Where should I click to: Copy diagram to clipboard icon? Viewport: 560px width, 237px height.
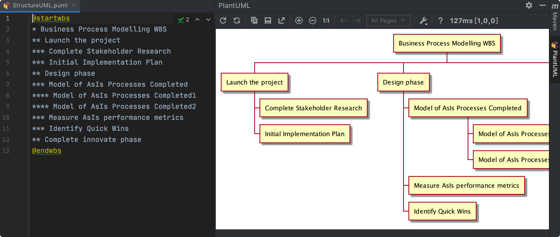254,20
